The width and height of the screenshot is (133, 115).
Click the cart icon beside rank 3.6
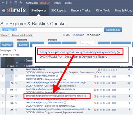point(17,103)
